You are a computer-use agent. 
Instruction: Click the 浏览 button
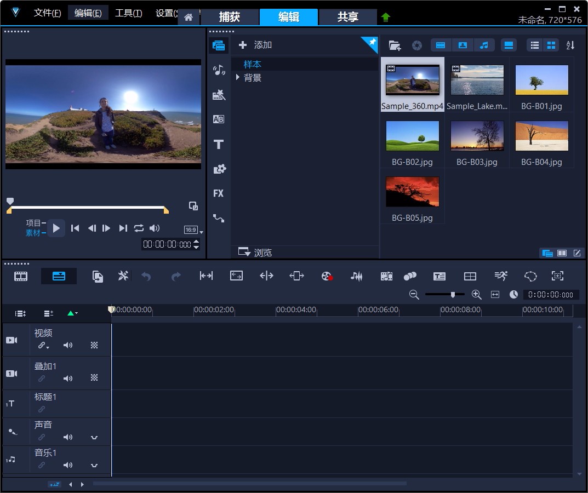(255, 253)
